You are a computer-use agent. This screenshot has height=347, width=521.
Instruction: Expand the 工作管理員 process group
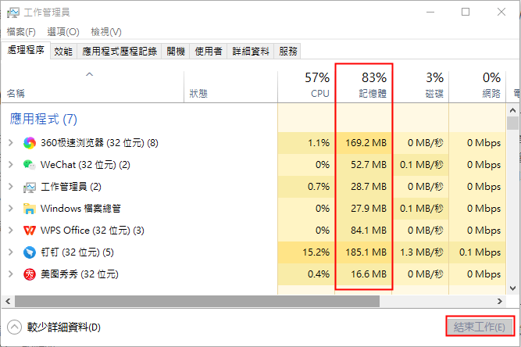[x=11, y=187]
